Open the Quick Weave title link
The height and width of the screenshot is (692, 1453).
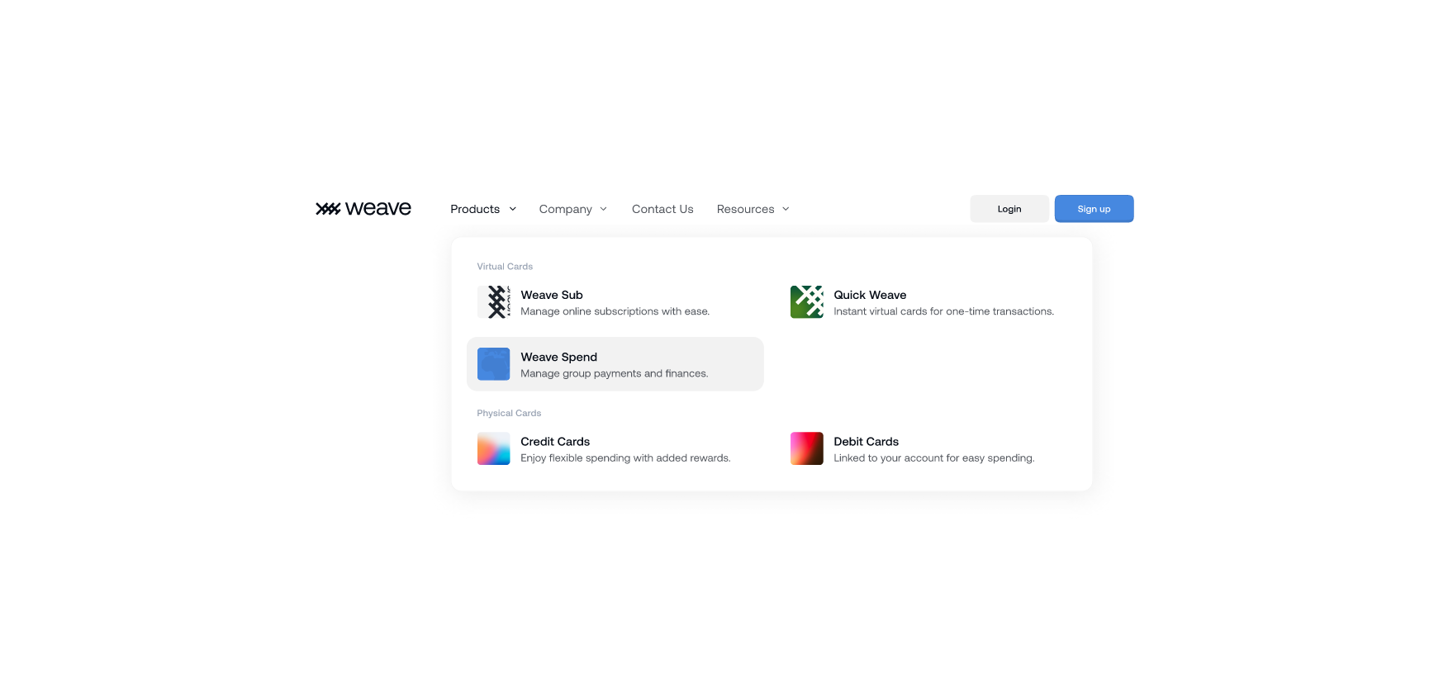[x=870, y=295]
